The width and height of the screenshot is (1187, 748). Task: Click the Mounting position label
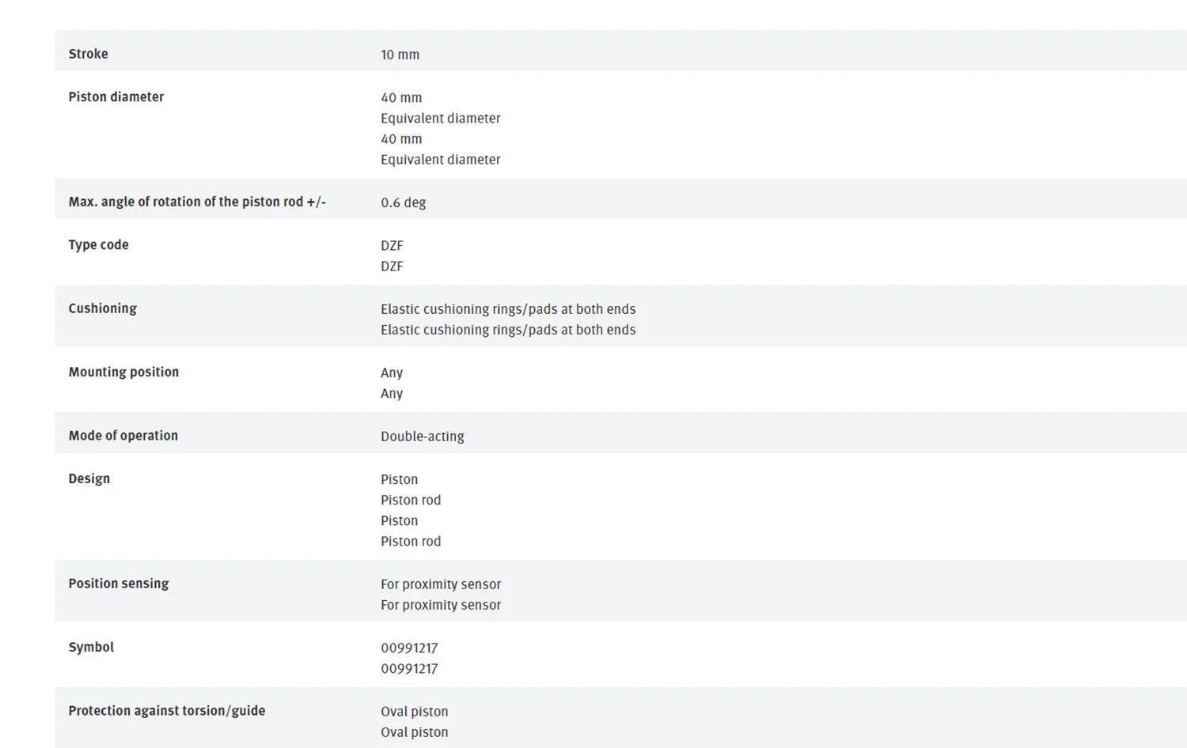click(123, 372)
